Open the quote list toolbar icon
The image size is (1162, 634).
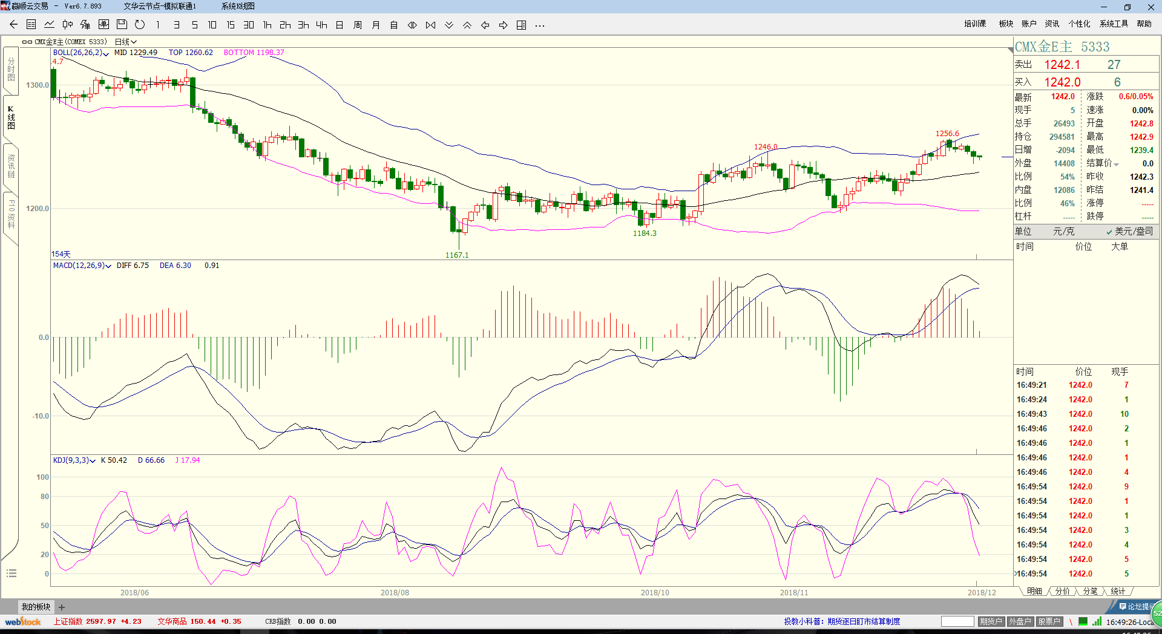(31, 25)
